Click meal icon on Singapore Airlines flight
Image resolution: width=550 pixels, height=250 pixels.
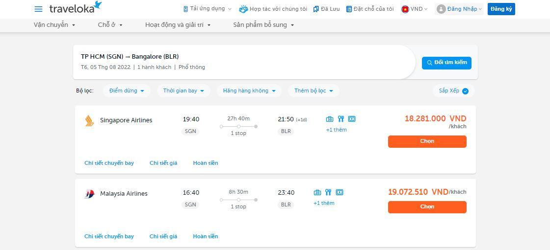tap(341, 119)
